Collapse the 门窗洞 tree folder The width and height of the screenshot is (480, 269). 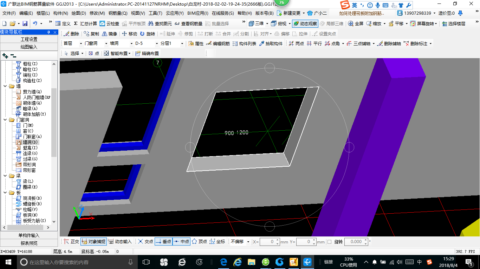5,120
